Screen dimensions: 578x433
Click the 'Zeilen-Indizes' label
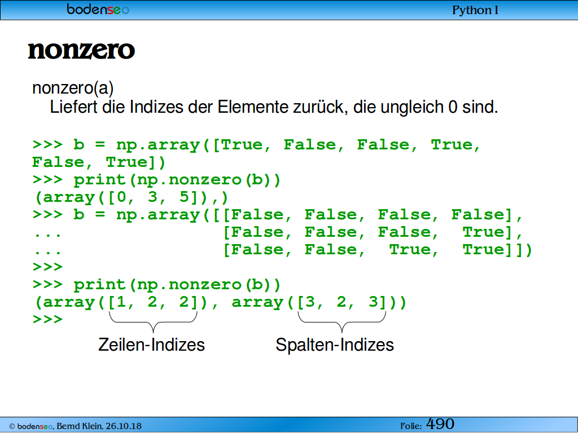151,345
